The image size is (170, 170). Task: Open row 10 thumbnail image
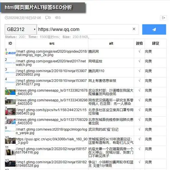pos(10,141)
